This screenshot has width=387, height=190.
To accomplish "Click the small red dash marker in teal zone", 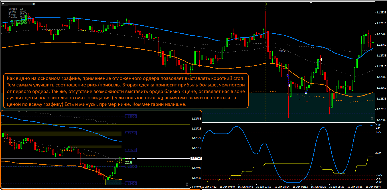I will pyautogui.click(x=307, y=102).
